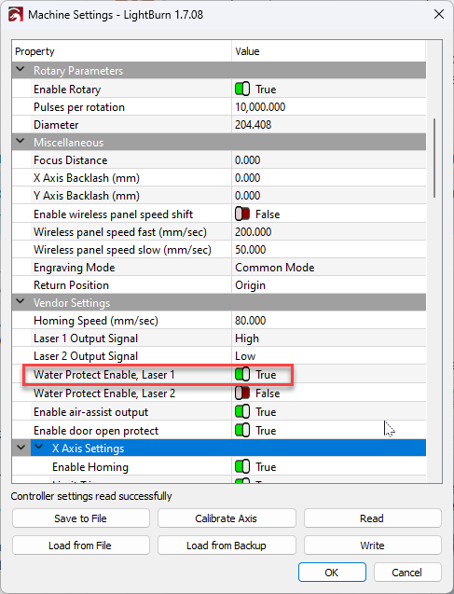The height and width of the screenshot is (594, 454).
Task: Collapse the Vendor Settings section
Action: click(x=21, y=301)
